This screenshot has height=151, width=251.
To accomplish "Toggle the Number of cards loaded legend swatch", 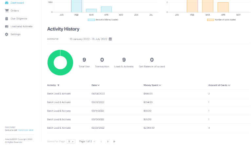I will coord(210,20).
